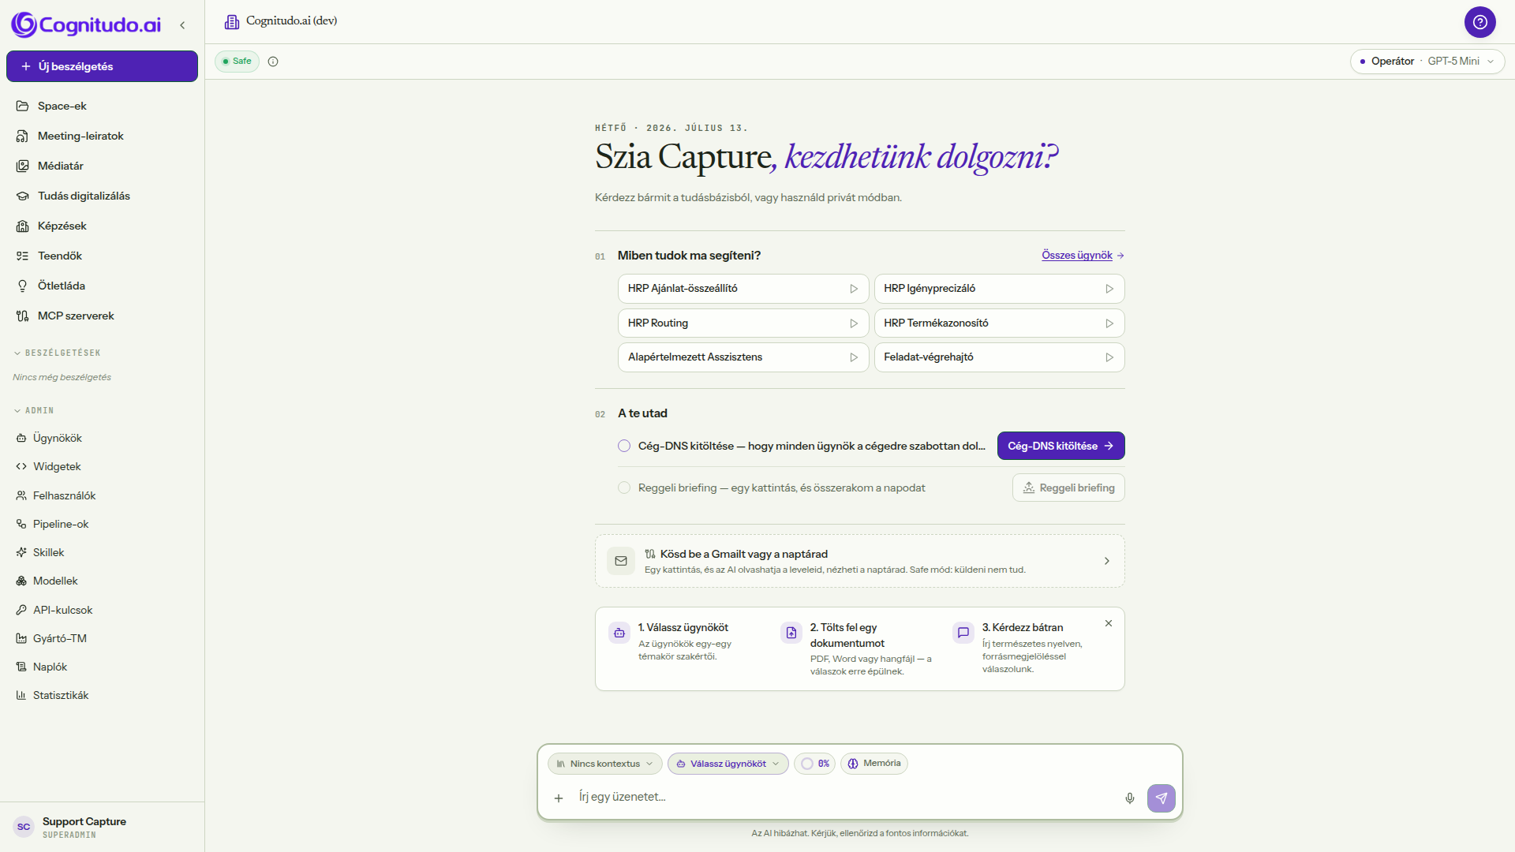The width and height of the screenshot is (1515, 852).
Task: Open the Válassz ügynököt dropdown
Action: tap(728, 764)
